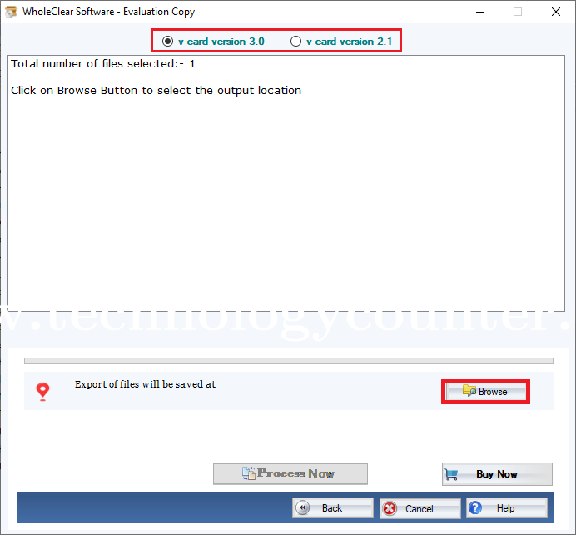Minimize the WholeClear Software window

tap(480, 12)
